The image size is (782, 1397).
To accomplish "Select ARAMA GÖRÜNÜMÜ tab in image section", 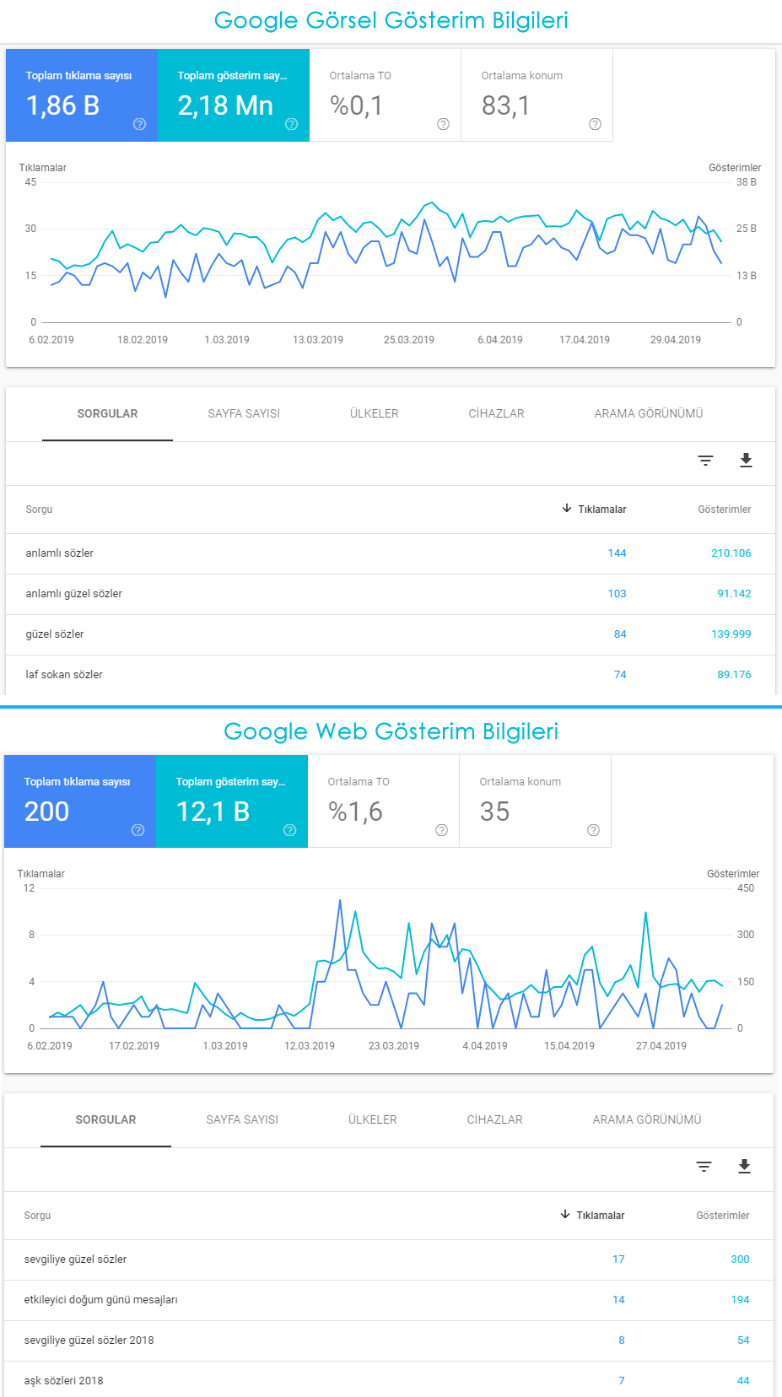I will pos(649,413).
